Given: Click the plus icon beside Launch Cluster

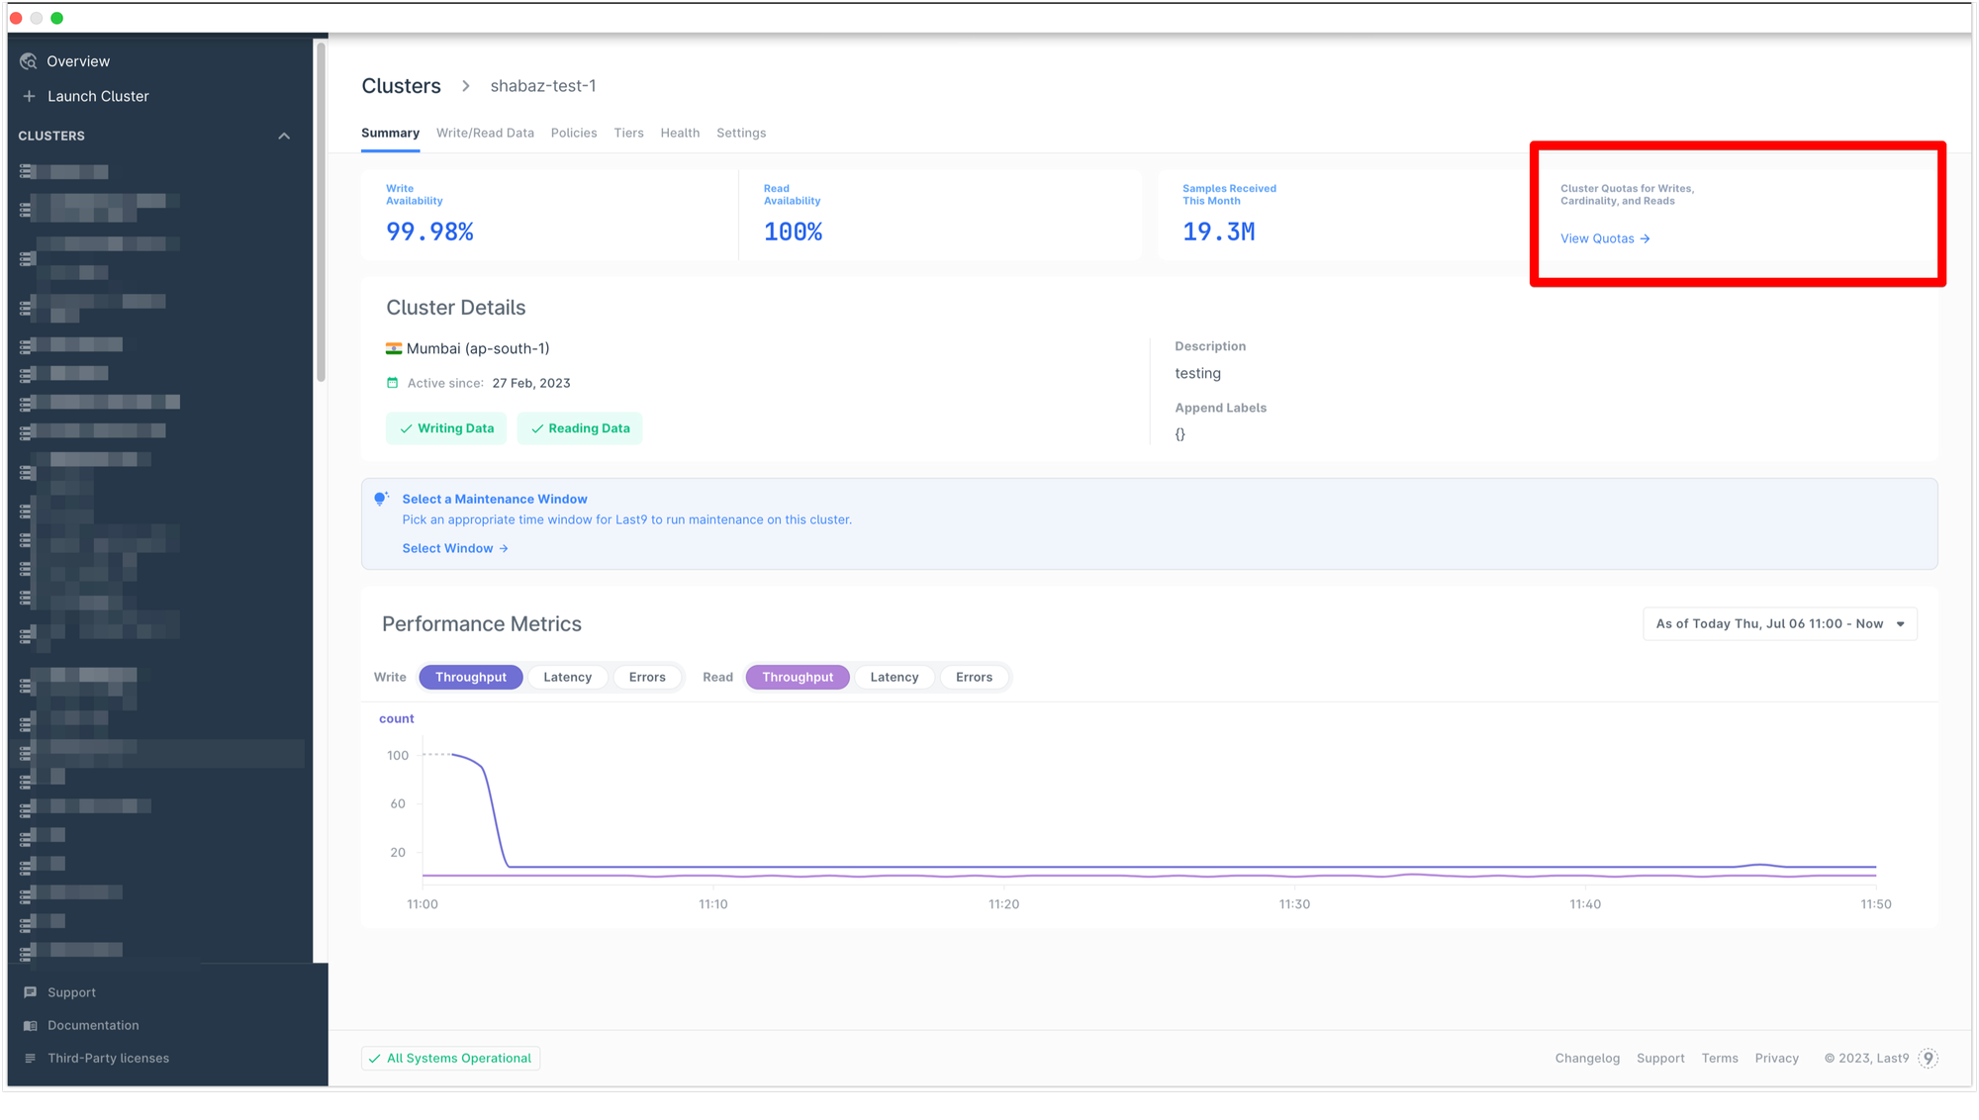Looking at the screenshot, I should coord(29,96).
